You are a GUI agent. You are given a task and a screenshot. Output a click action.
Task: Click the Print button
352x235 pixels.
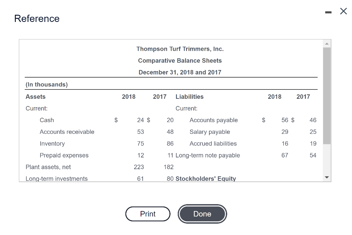148,214
